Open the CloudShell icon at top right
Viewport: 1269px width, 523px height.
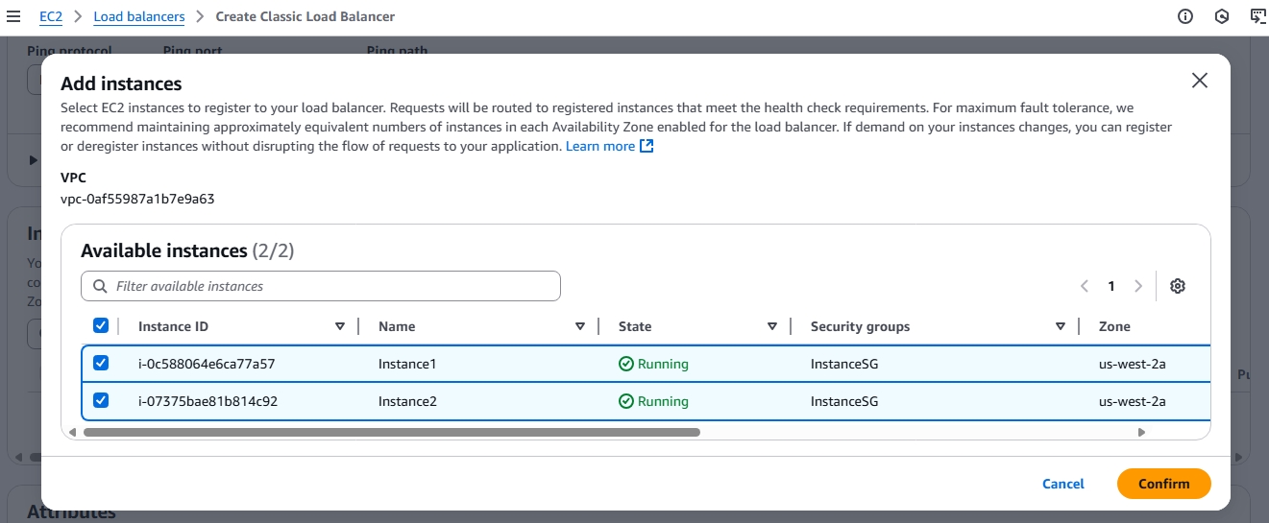pos(1257,16)
